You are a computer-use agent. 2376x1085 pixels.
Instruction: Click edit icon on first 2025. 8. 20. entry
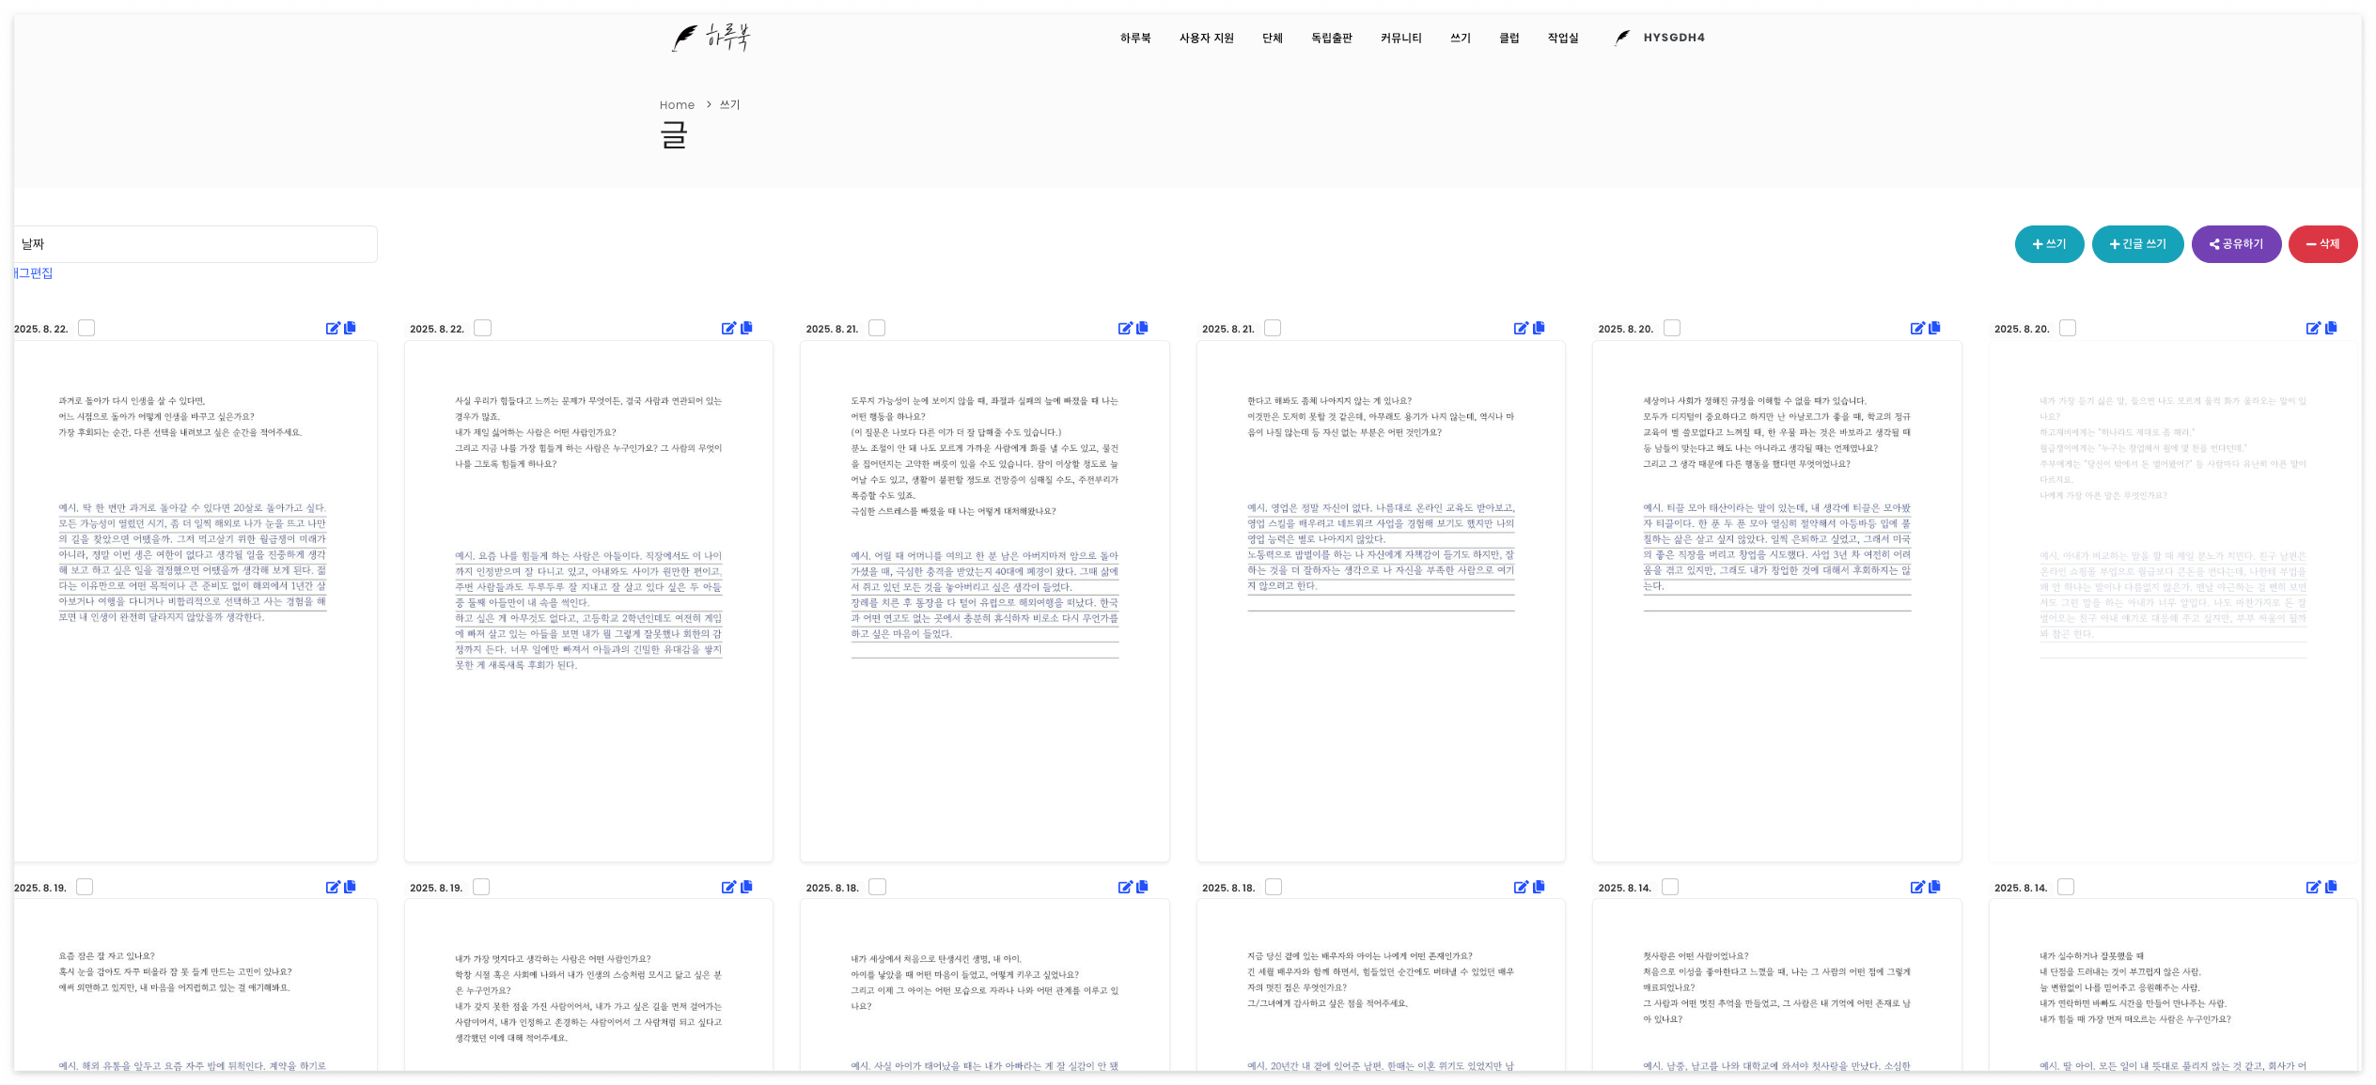pyautogui.click(x=1916, y=328)
